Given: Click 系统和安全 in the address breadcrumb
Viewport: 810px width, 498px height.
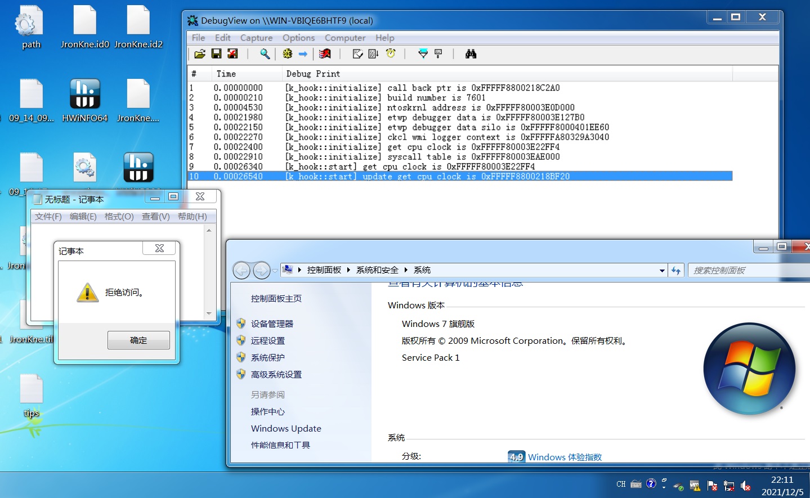Looking at the screenshot, I should pos(377,270).
